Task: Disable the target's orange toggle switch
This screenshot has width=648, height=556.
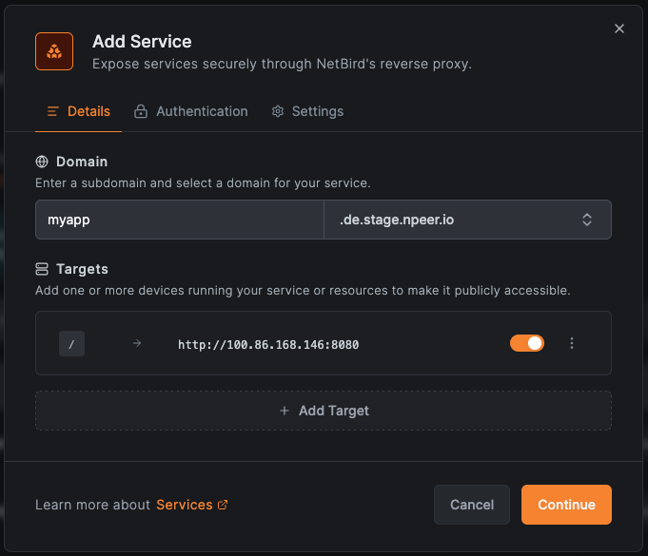Action: click(527, 343)
